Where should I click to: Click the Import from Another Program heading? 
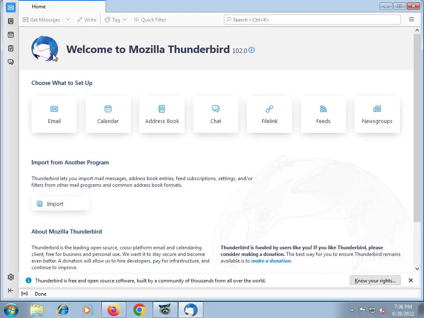(70, 162)
